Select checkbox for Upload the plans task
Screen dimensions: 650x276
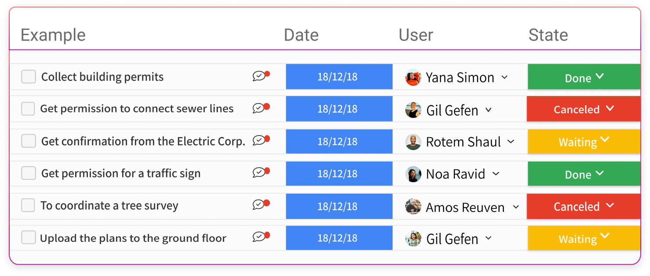coord(29,238)
